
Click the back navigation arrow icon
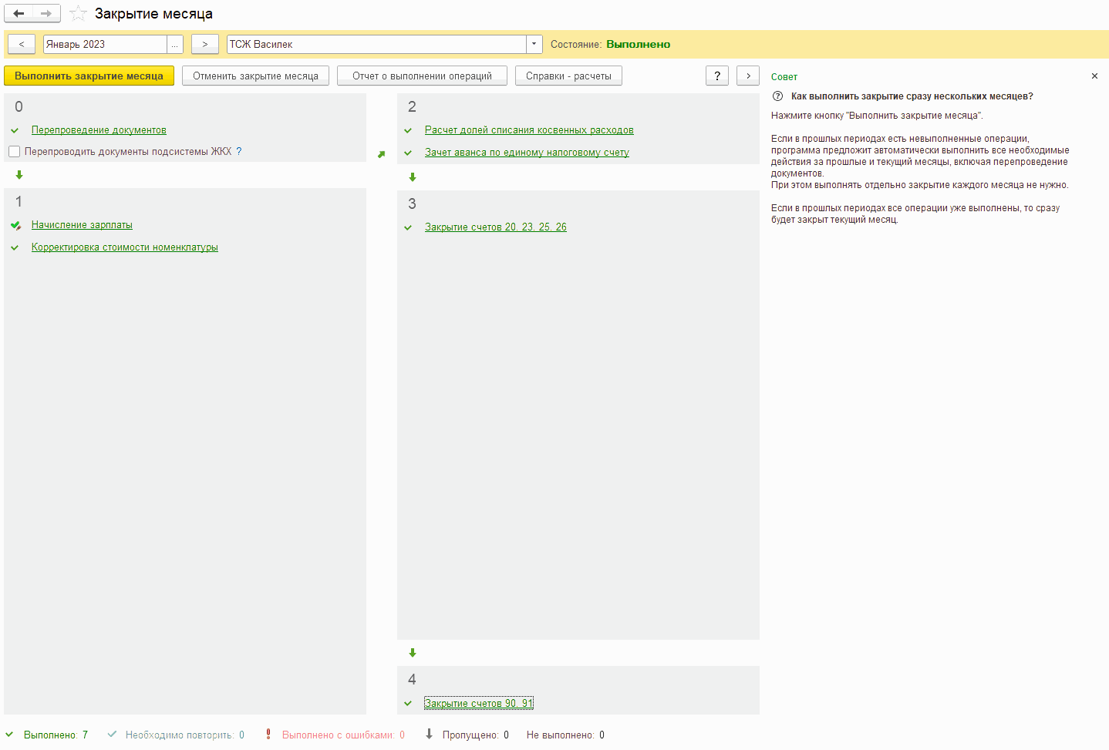[x=19, y=13]
